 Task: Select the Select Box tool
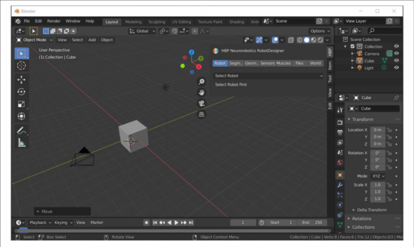21,53
